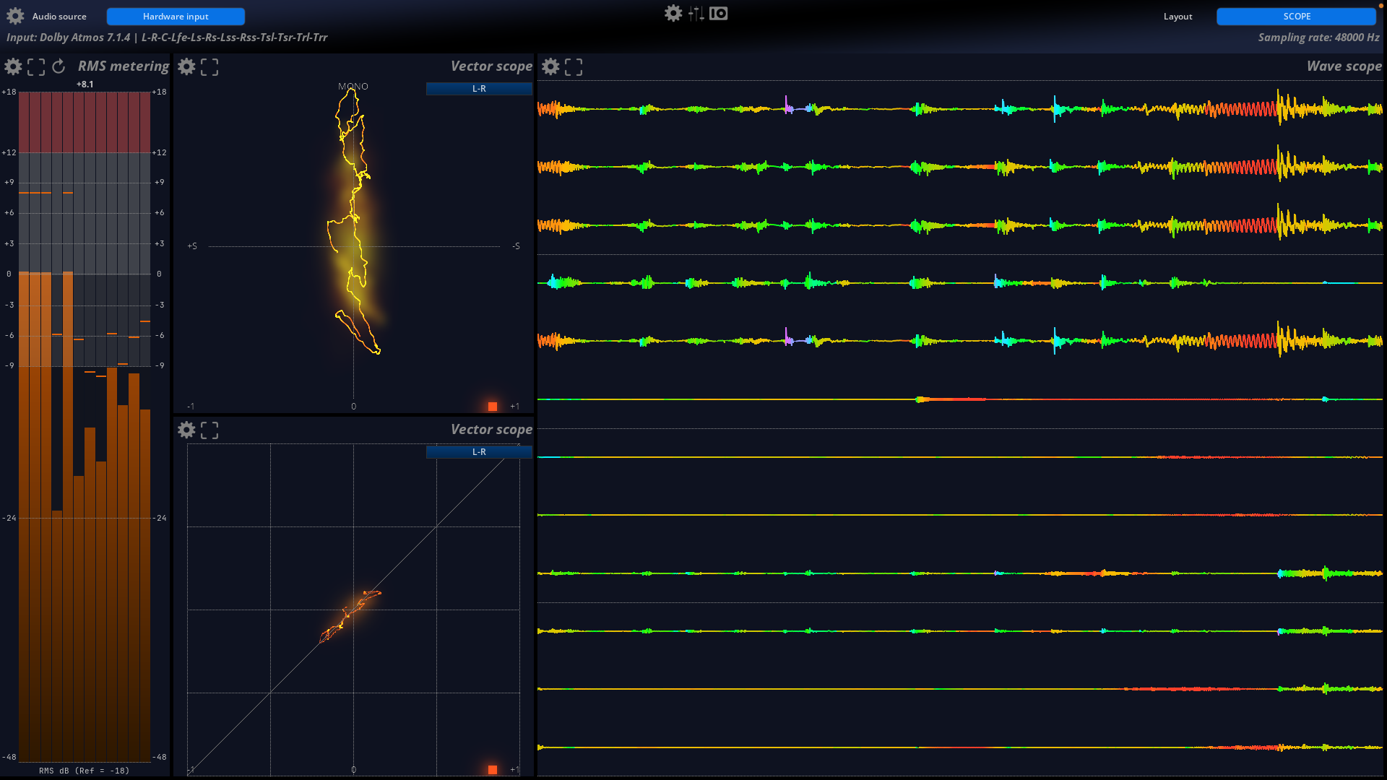Click the IO routing icon

(x=718, y=13)
